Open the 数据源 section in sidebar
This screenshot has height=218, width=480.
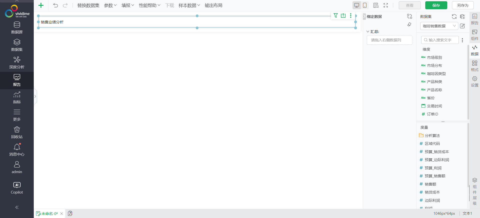pos(17,28)
